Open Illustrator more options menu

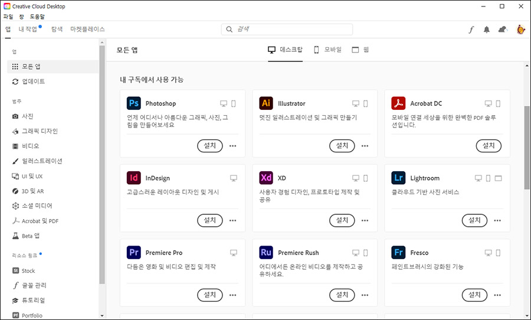(x=365, y=146)
